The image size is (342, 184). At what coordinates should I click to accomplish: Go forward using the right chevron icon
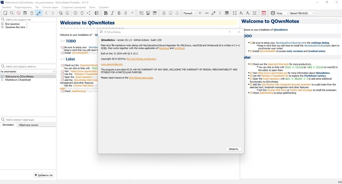pyautogui.click(x=53, y=13)
